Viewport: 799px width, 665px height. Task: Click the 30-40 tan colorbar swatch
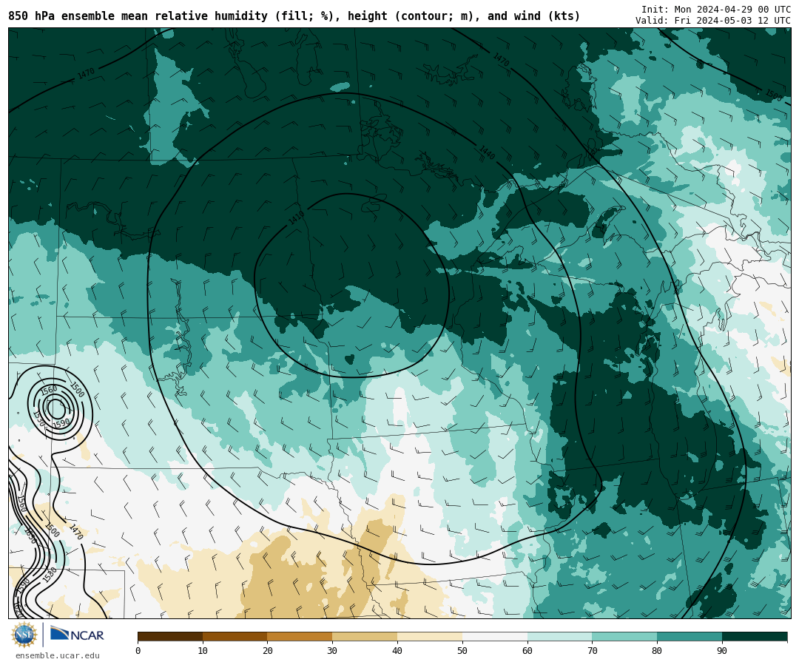tap(365, 636)
